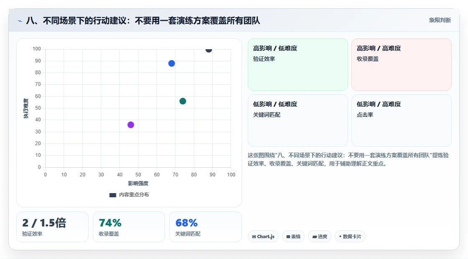Select the 低影响 / 高难度 quadrant card
The image size is (468, 259).
tap(402, 121)
